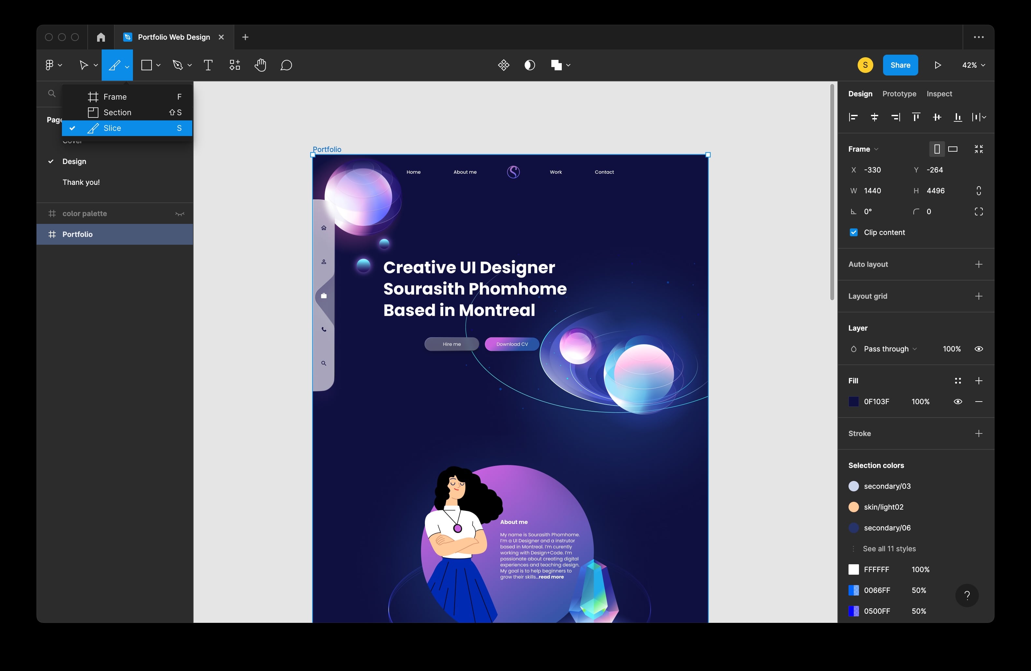
Task: Open Pen tool dropdown chevron
Action: click(x=189, y=65)
